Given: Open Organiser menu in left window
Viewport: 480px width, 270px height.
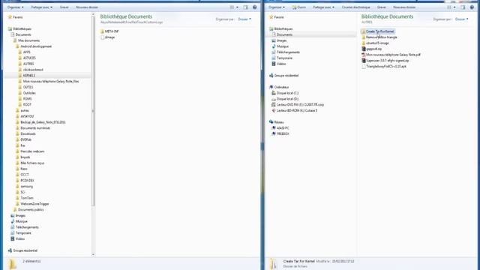Looking at the screenshot, I should point(15,7).
